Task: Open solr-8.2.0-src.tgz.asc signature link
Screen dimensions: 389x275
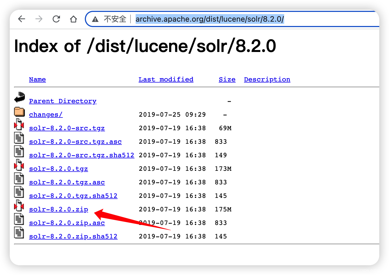Action: pos(75,142)
